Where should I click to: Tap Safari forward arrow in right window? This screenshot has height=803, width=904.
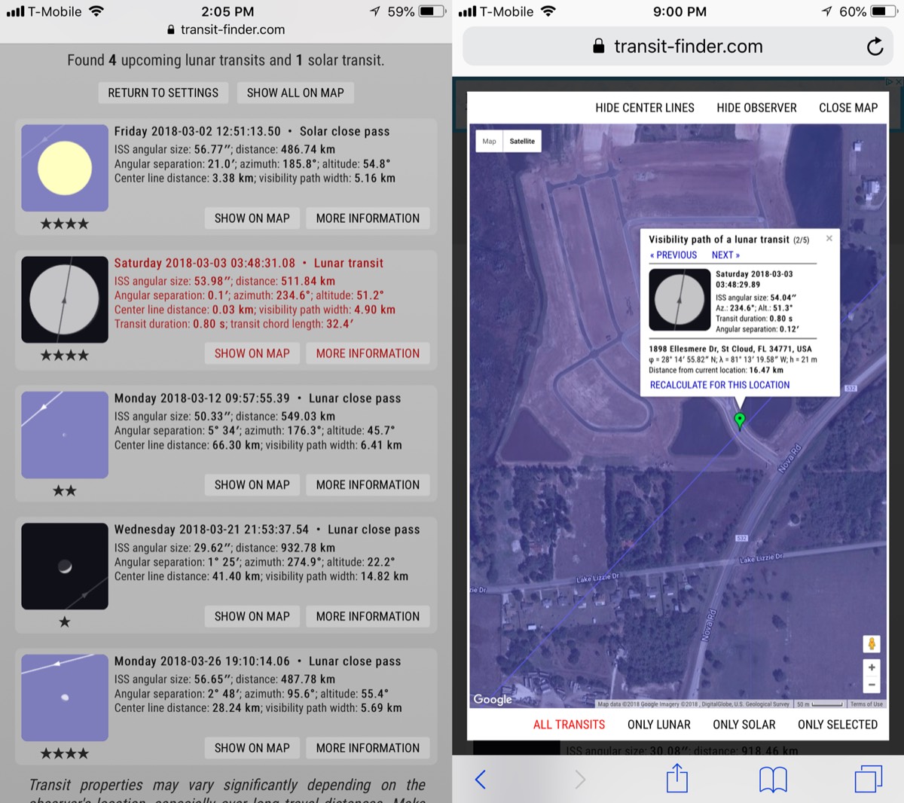579,779
